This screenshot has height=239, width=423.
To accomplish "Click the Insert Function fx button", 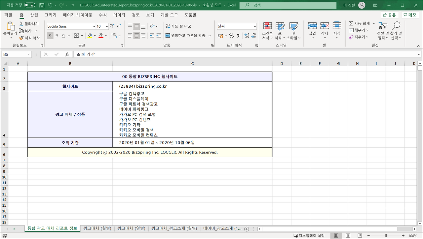I will pyautogui.click(x=67, y=54).
